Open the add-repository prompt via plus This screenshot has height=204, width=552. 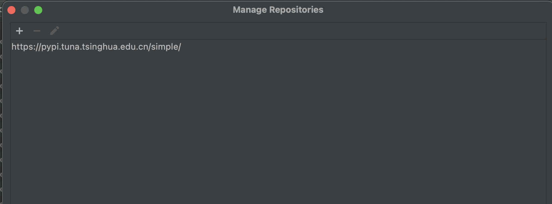click(19, 31)
